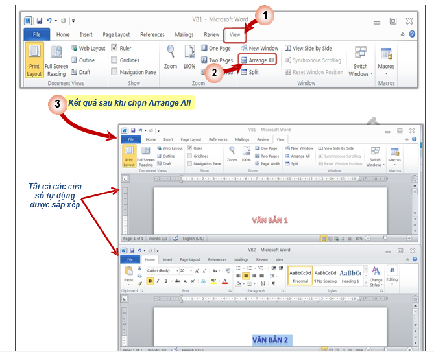Click the zoom slider in VB1 status bar

[x=385, y=238]
